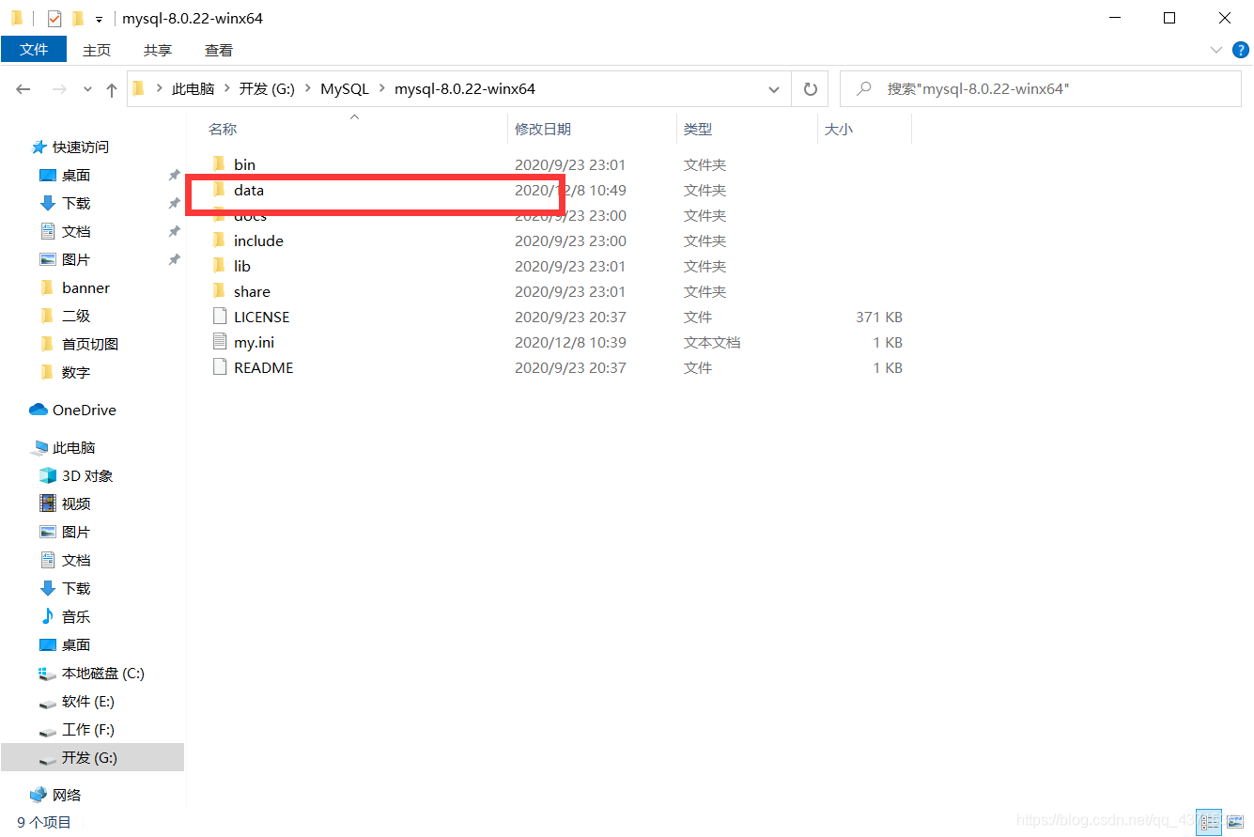
Task: Expand the address bar history dropdown
Action: [774, 89]
